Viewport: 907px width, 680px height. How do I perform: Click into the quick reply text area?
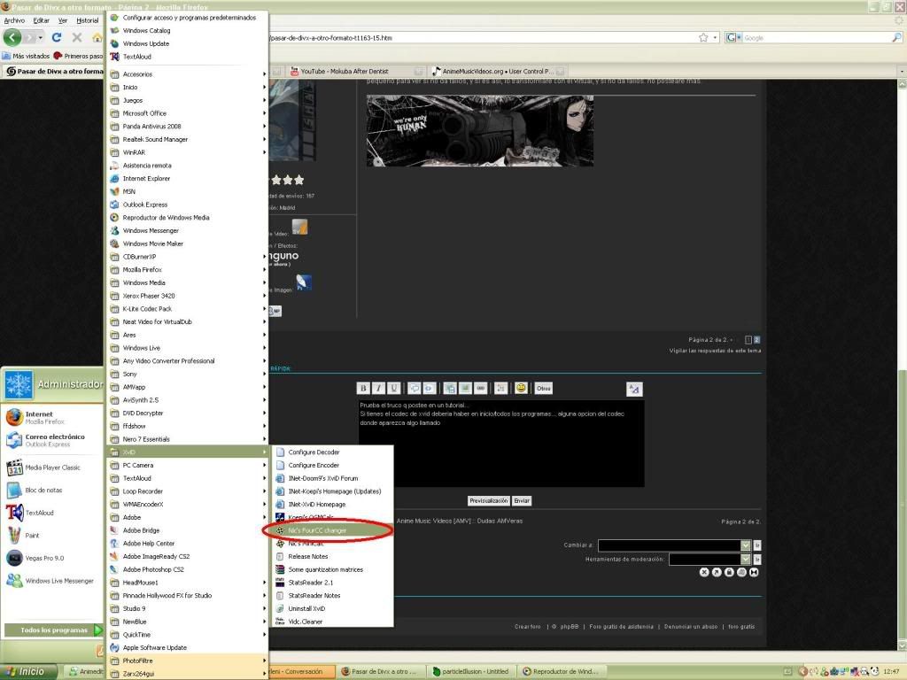pos(501,443)
